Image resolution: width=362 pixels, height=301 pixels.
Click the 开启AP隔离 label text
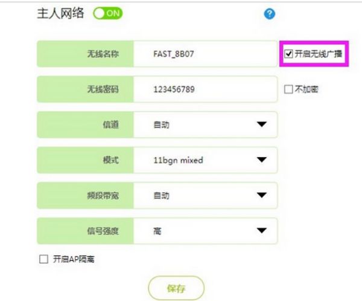(74, 259)
